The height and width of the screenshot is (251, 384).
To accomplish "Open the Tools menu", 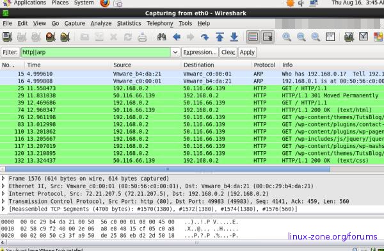I will tap(186, 23).
